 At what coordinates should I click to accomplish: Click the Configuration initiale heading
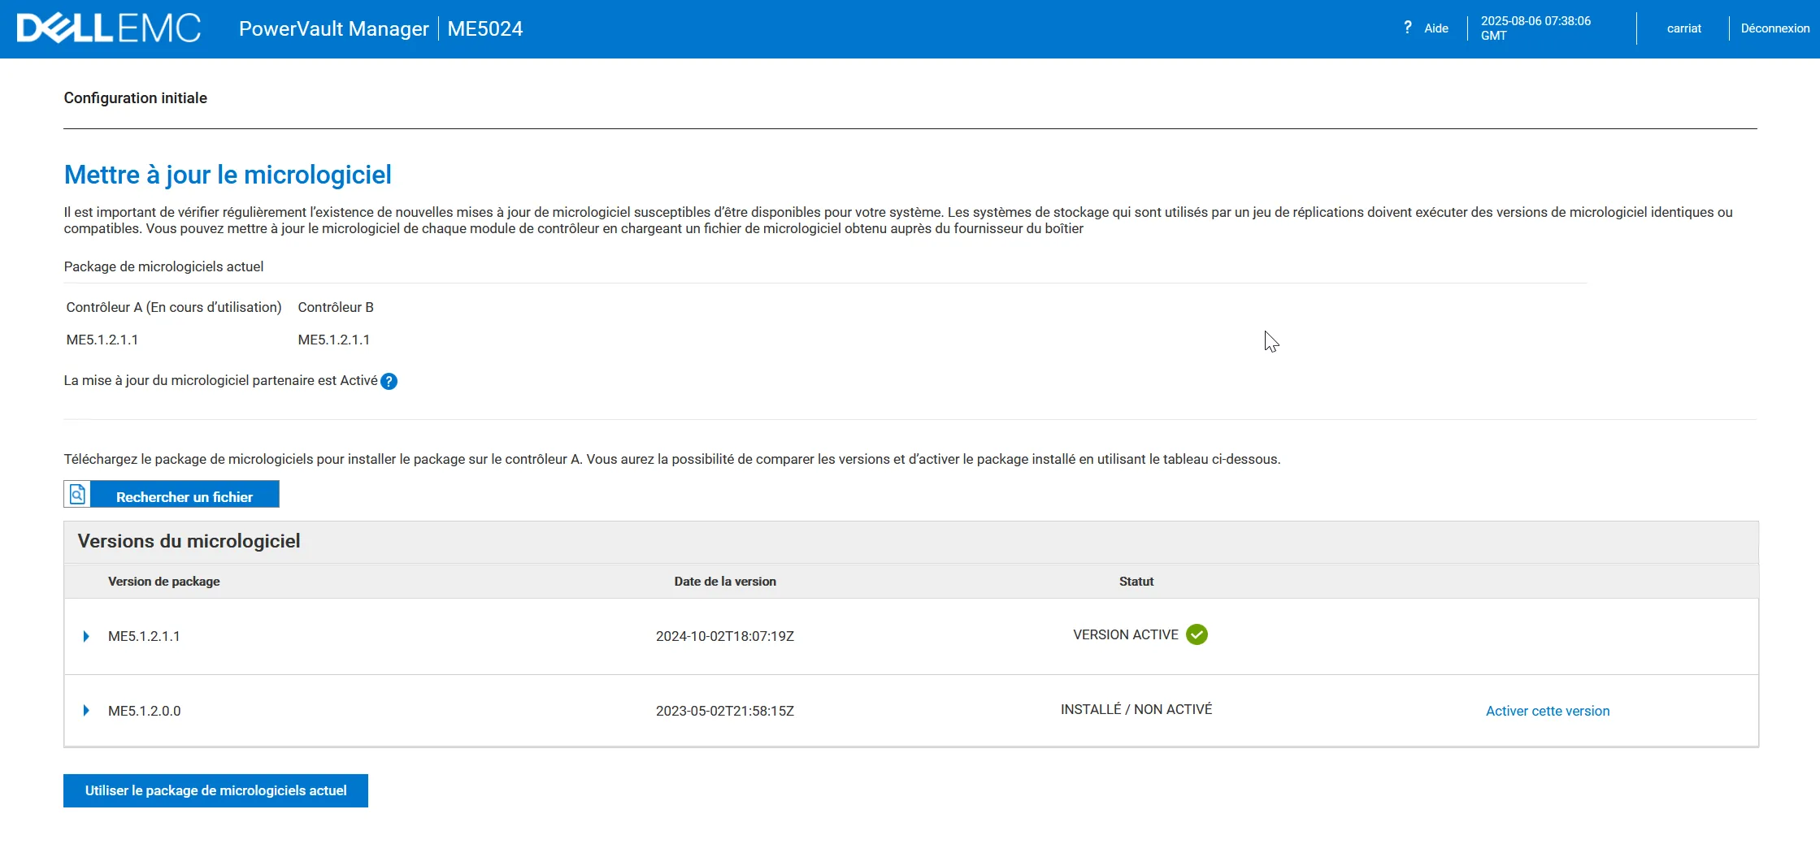pyautogui.click(x=135, y=98)
